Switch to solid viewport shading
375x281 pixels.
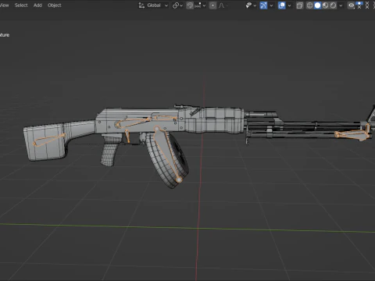[x=317, y=5]
